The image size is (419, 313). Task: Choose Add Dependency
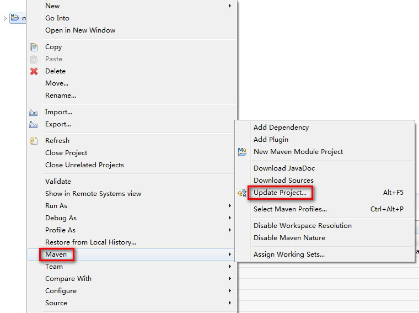pos(281,128)
